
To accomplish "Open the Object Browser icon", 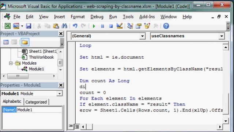I will click(x=147, y=26).
